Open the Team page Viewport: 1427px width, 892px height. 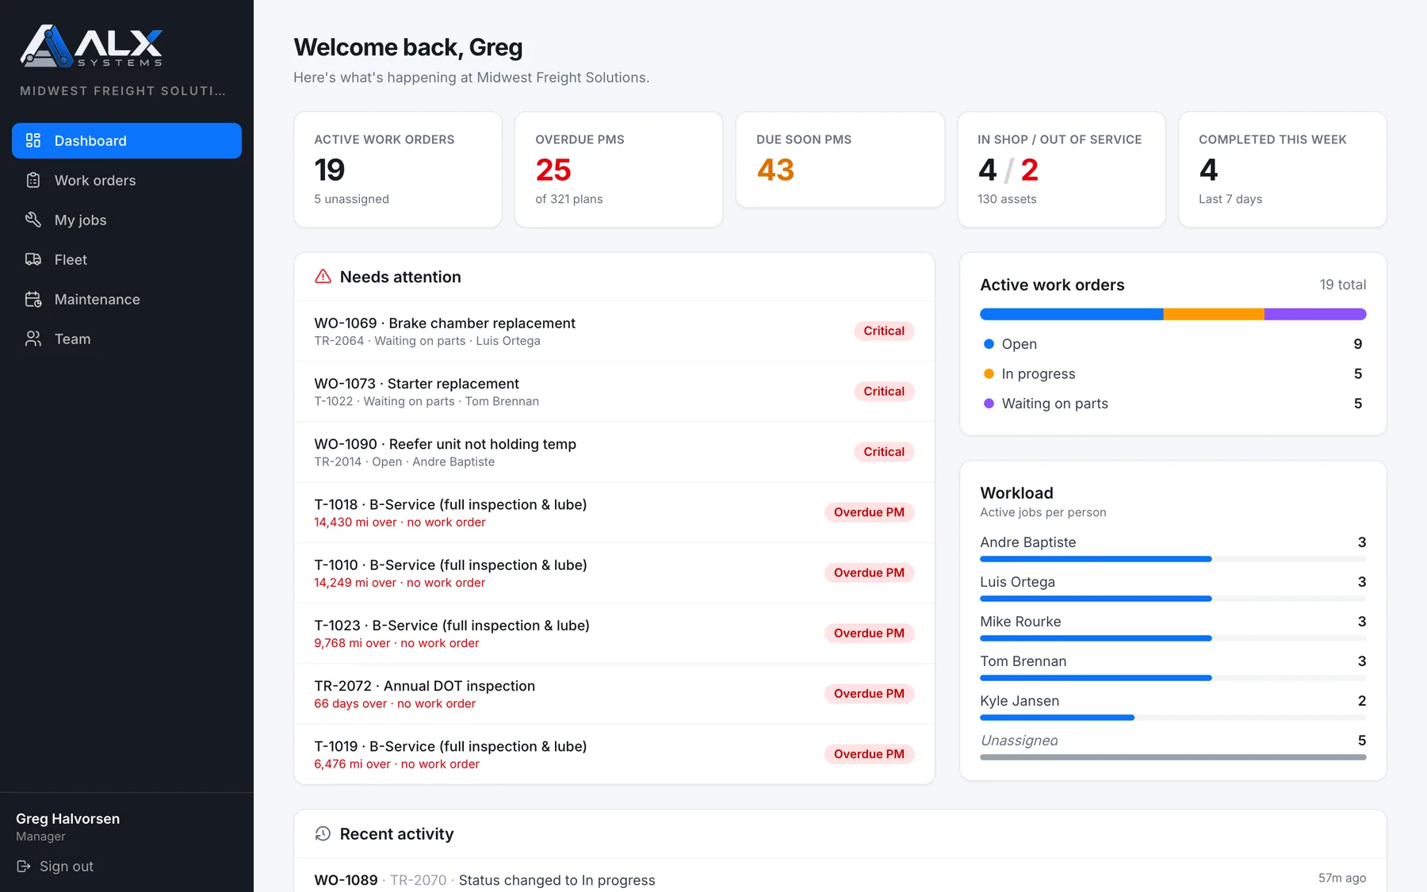pos(127,339)
